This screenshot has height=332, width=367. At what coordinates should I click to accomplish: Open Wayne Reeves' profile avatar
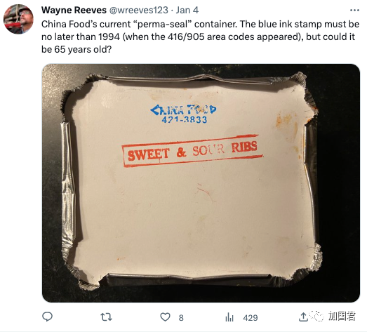[18, 19]
